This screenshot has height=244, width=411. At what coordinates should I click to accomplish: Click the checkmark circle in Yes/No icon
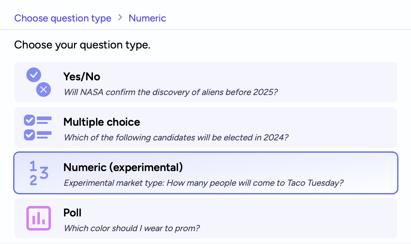[34, 74]
